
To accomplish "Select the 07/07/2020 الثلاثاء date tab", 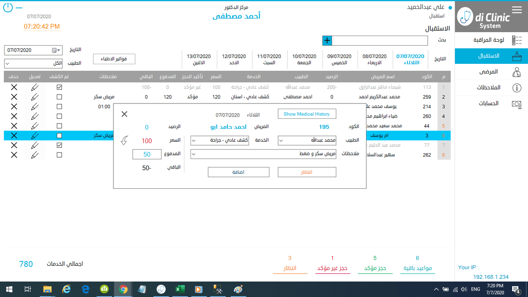I will (x=411, y=59).
